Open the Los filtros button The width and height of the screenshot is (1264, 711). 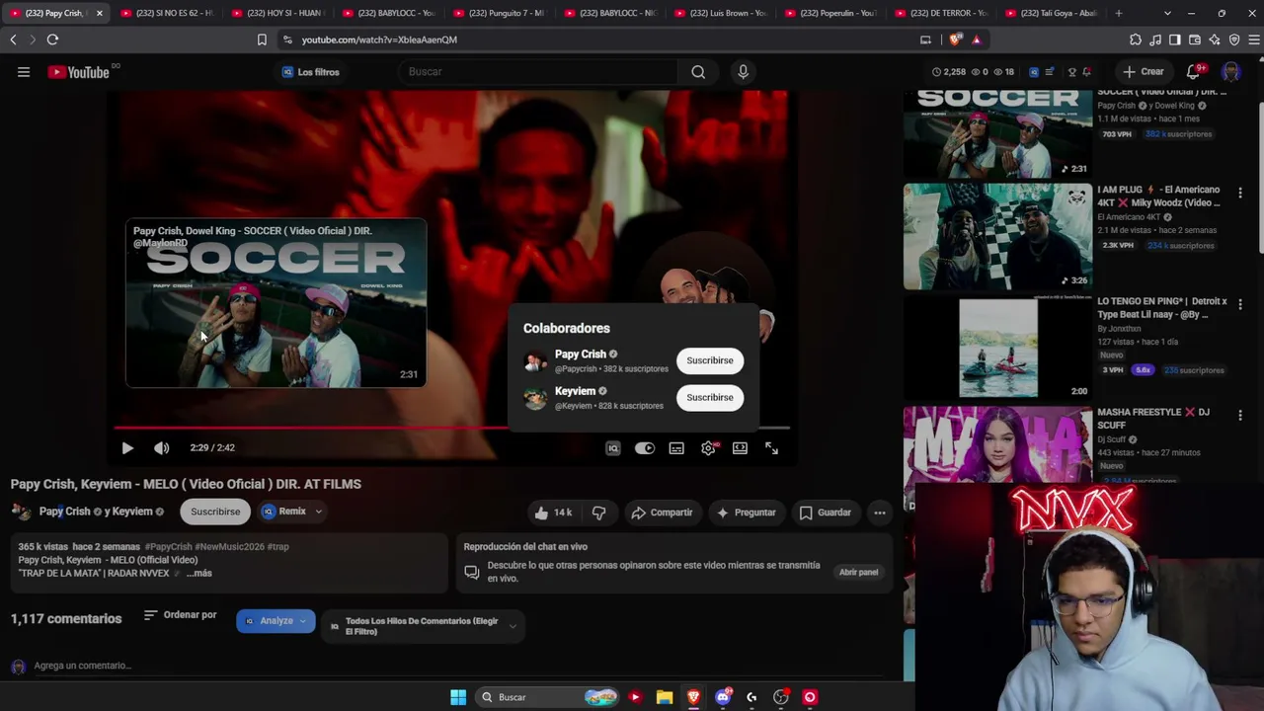click(311, 72)
